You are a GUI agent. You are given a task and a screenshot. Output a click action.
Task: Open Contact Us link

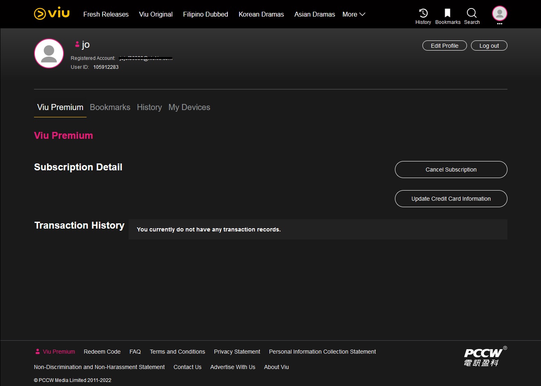tap(187, 367)
